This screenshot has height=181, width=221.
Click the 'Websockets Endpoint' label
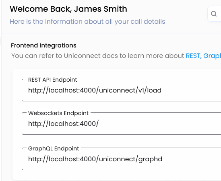coord(58,113)
